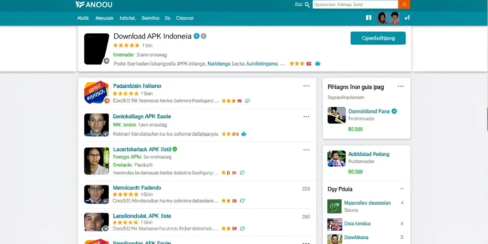Open the Adhildatad Pellang link
The width and height of the screenshot is (488, 244).
pyautogui.click(x=369, y=154)
